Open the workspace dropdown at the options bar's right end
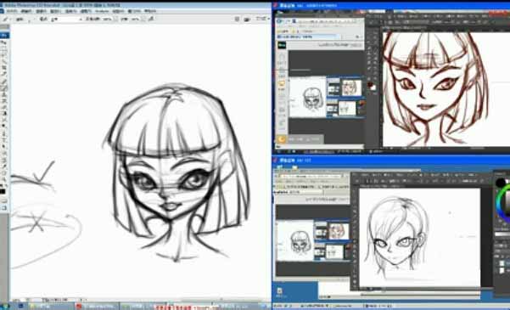Viewport: 510px width, 310px height. click(x=262, y=19)
